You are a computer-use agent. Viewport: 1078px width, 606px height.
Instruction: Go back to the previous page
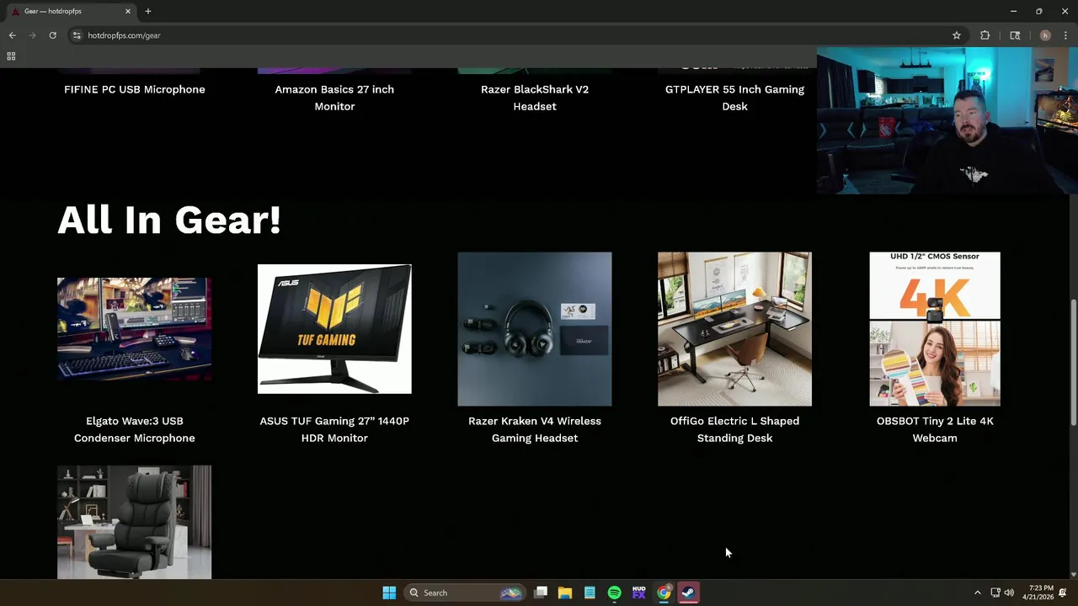point(12,35)
